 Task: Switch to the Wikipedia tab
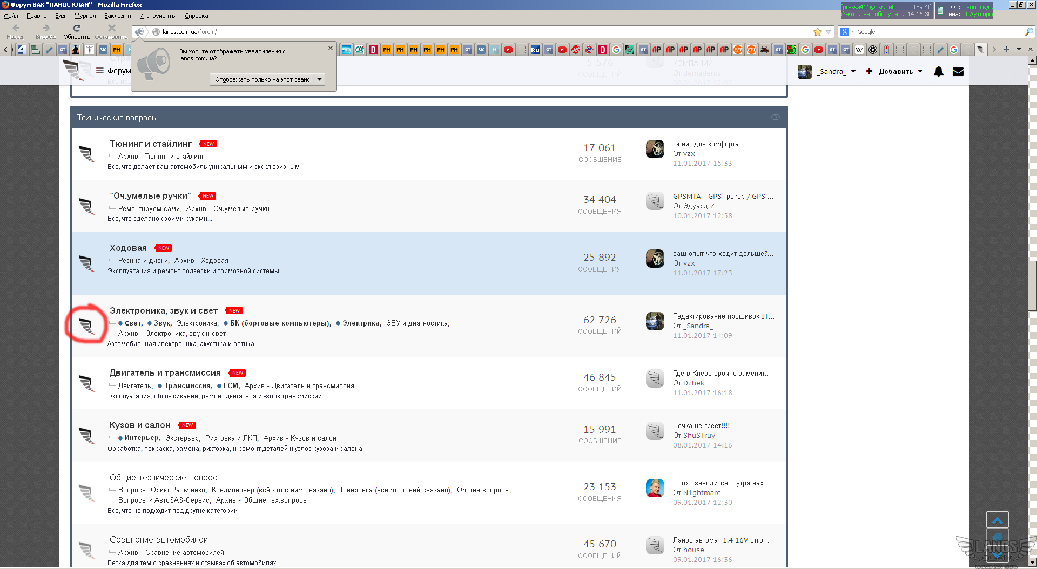859,50
